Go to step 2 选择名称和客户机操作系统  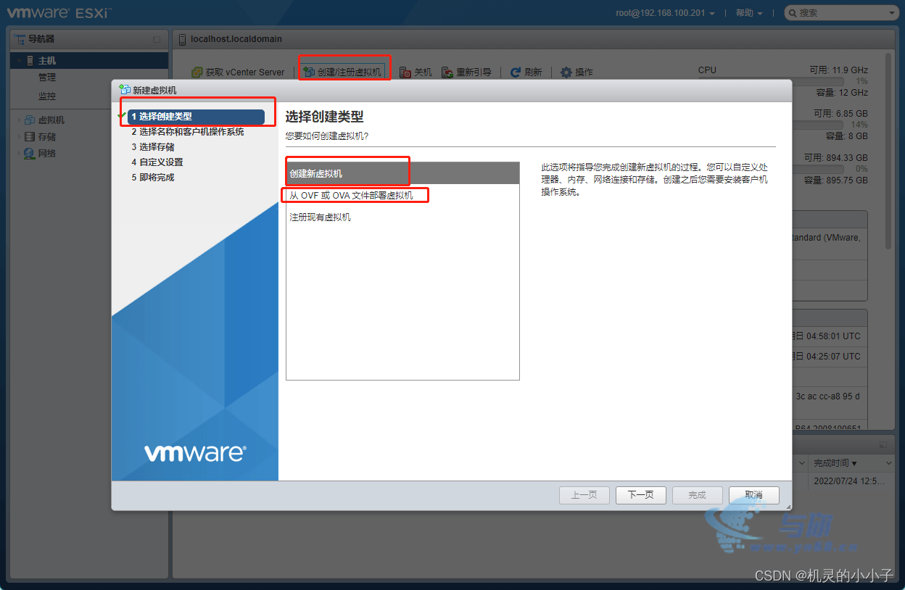pos(188,132)
